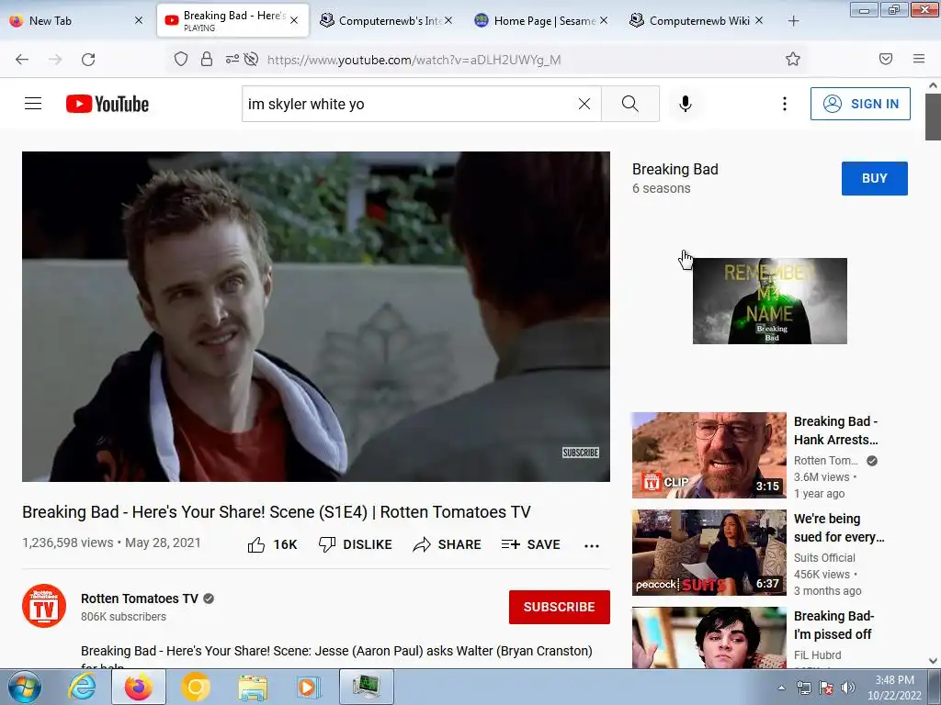Open the Windows Start menu

25,688
